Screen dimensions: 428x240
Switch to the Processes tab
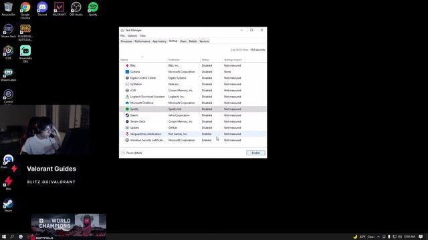126,41
